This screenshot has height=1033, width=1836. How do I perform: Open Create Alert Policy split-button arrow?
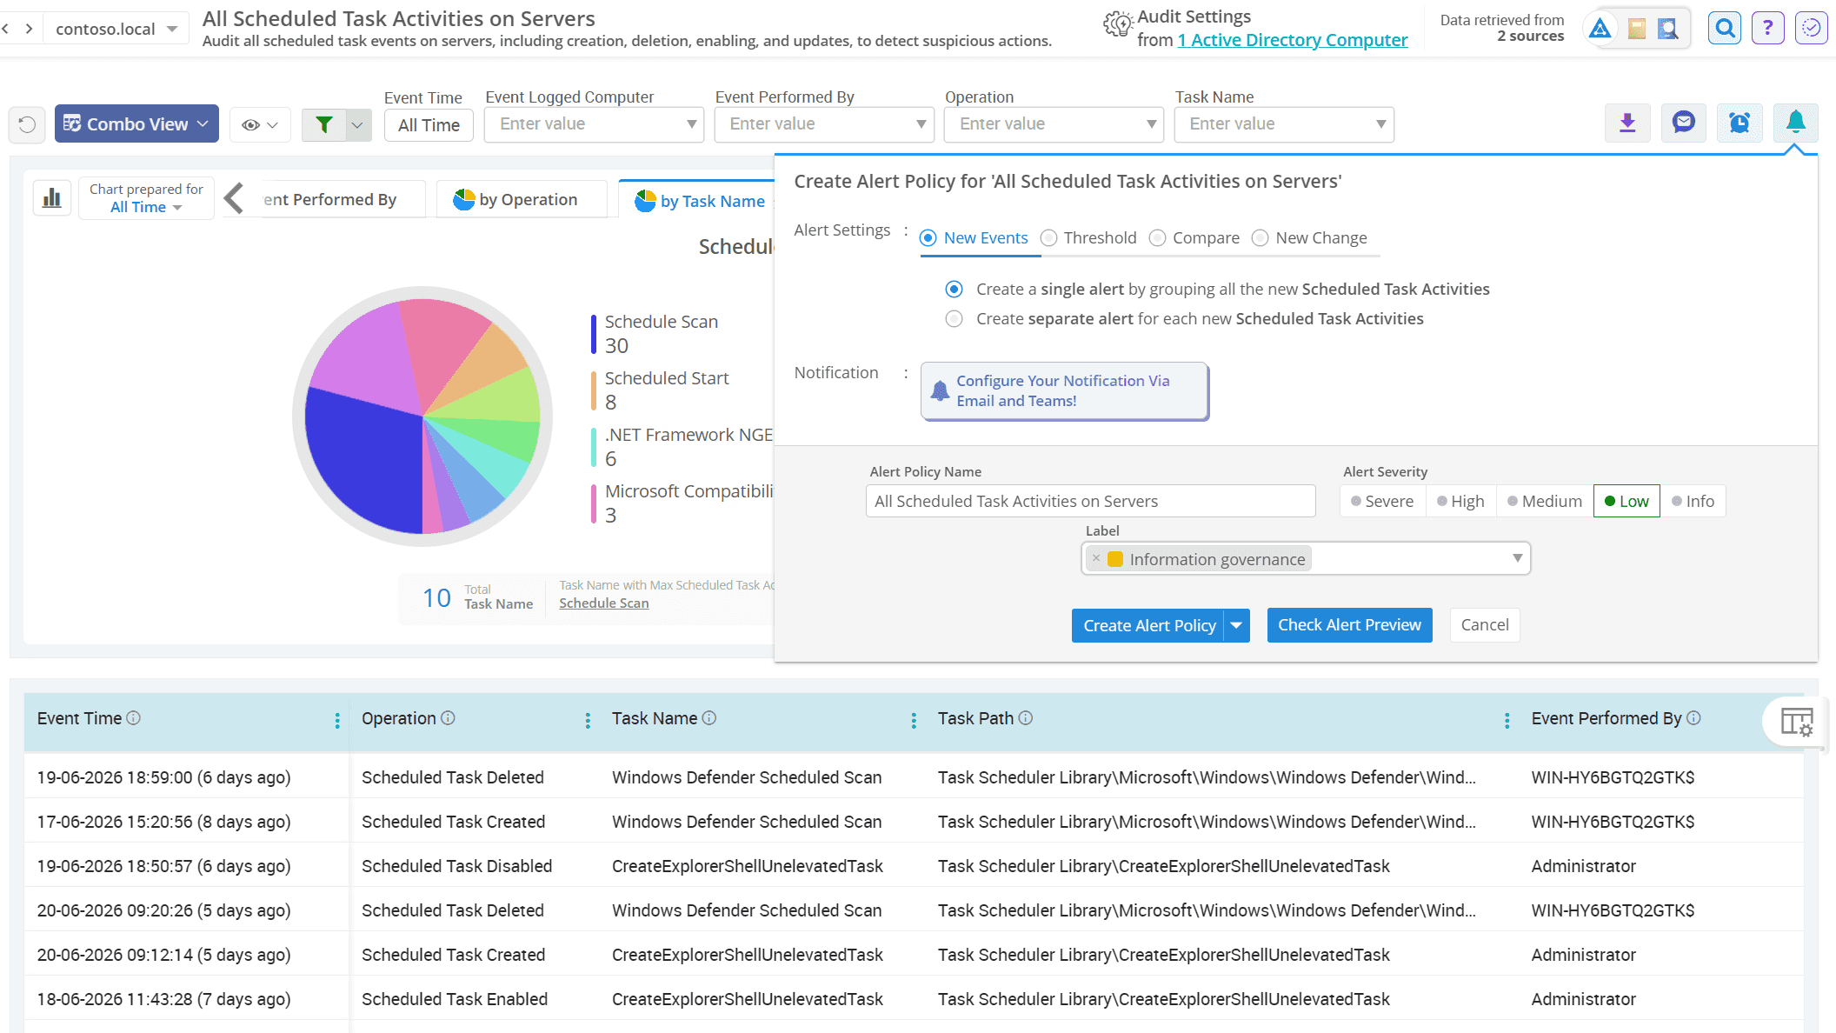click(x=1237, y=625)
